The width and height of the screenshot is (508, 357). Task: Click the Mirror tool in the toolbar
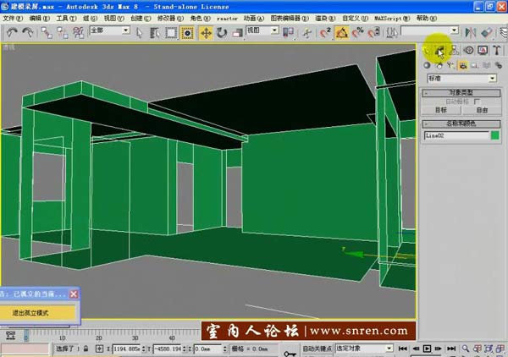click(471, 32)
